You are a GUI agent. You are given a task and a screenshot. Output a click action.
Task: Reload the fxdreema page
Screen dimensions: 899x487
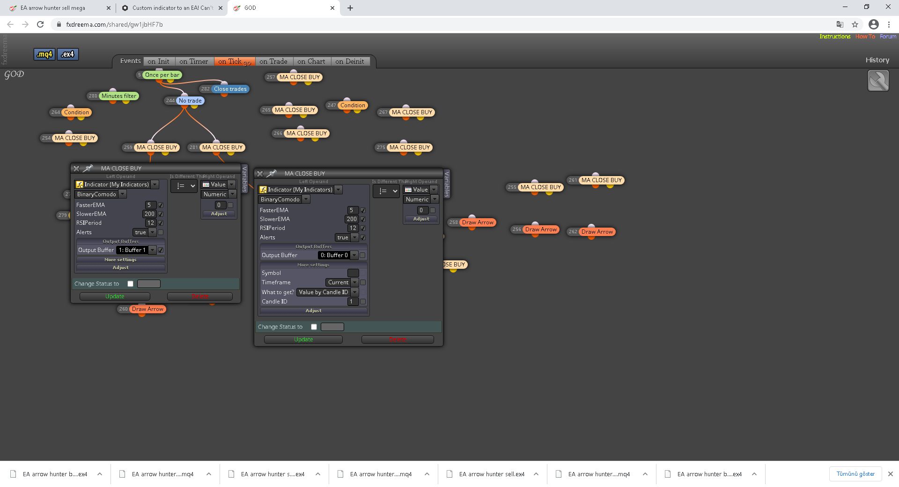(x=40, y=24)
